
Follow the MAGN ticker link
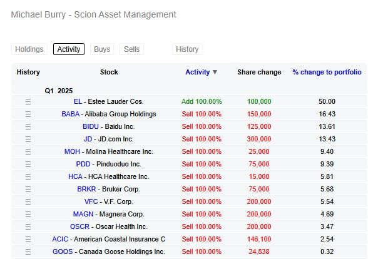click(83, 214)
